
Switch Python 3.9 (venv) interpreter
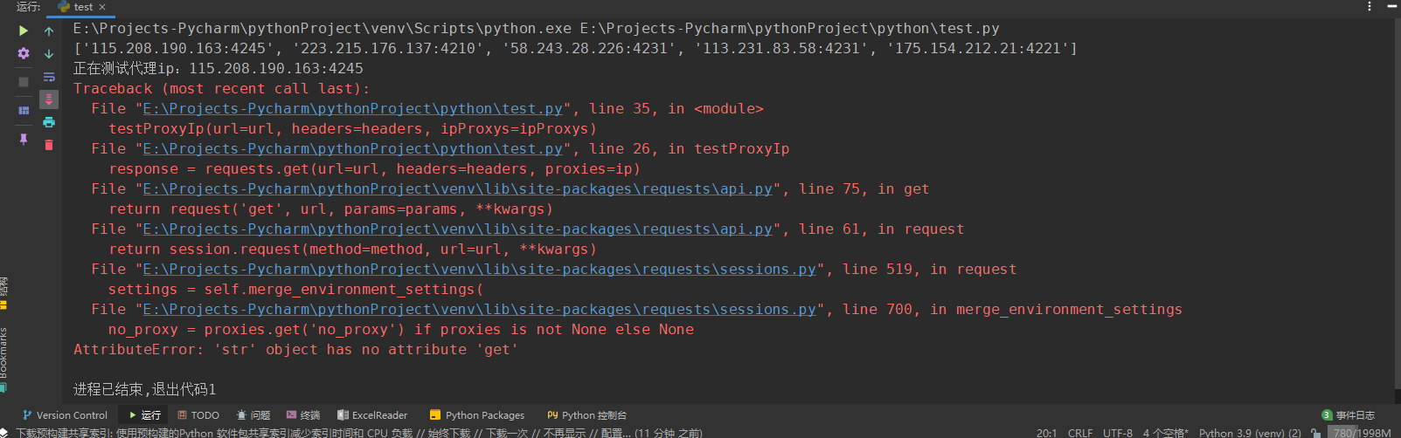click(1250, 432)
